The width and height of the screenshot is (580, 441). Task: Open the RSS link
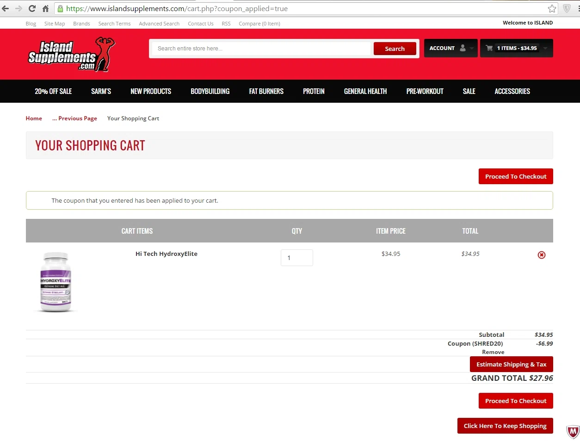point(226,24)
